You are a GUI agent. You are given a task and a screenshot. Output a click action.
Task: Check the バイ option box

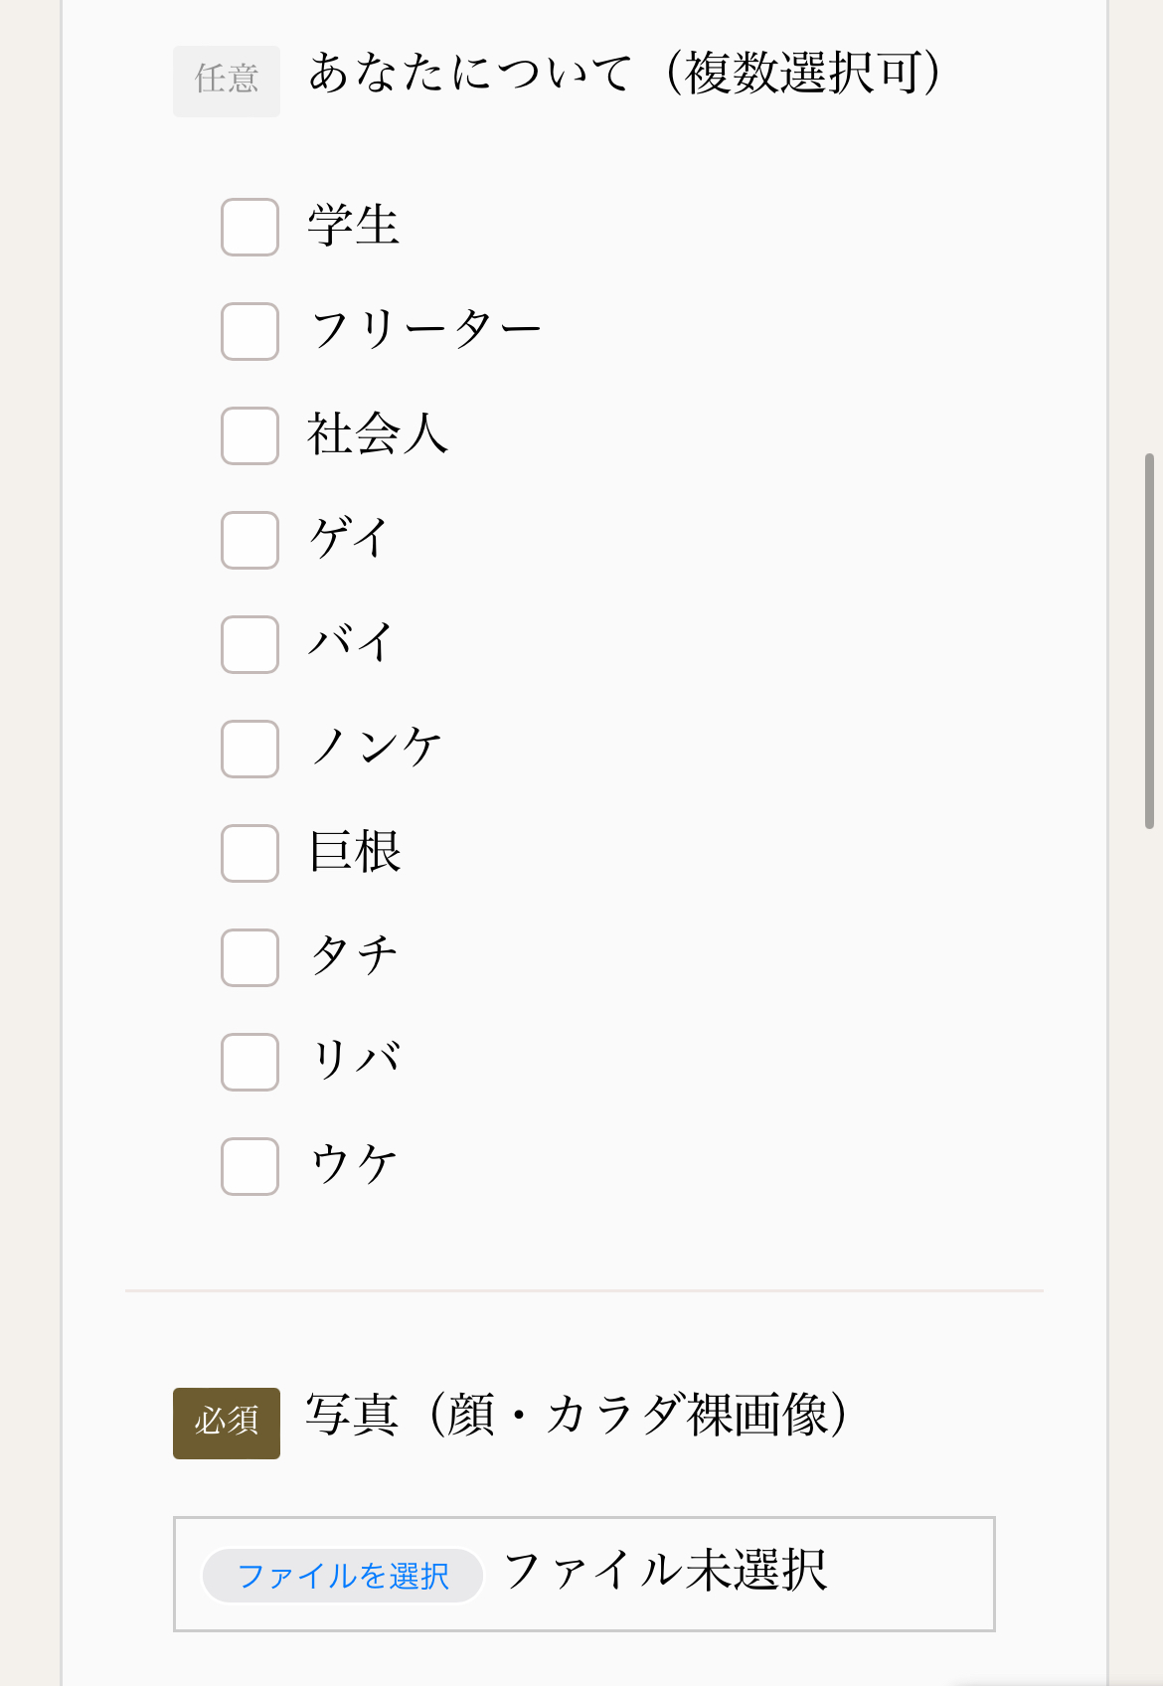point(249,645)
